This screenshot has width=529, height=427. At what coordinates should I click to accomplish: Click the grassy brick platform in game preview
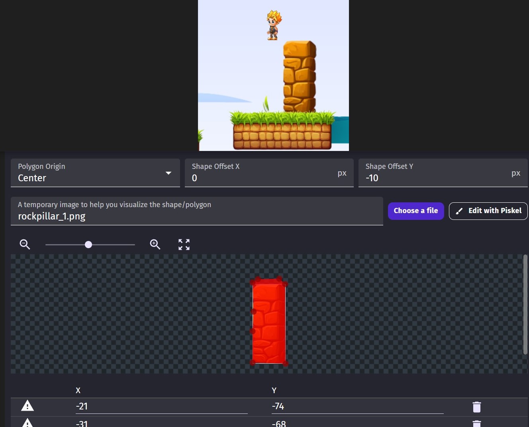pyautogui.click(x=282, y=131)
